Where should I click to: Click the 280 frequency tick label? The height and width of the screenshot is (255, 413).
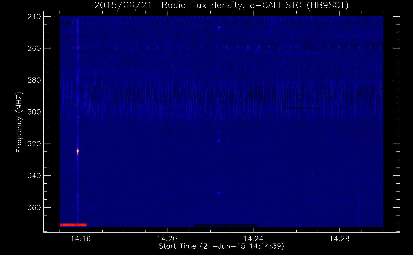(x=34, y=80)
